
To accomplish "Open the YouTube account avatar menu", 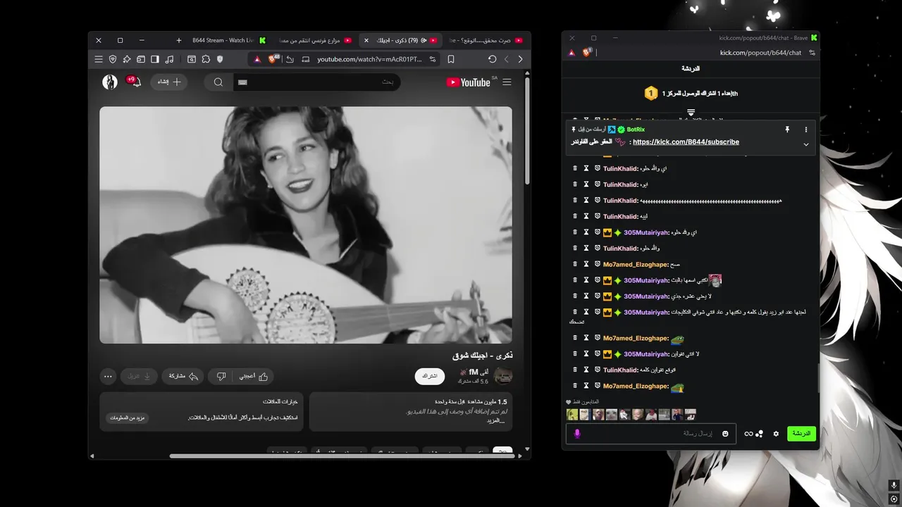I will click(110, 82).
